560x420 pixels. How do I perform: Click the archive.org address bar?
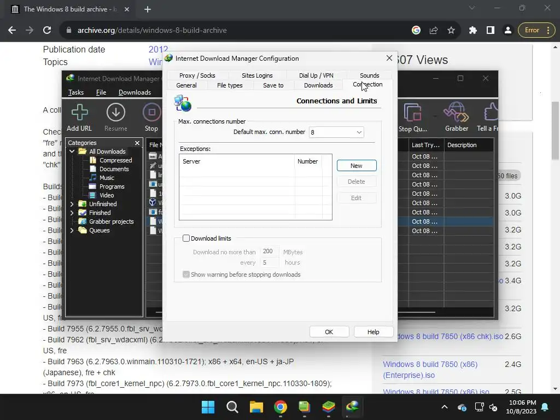click(x=236, y=31)
